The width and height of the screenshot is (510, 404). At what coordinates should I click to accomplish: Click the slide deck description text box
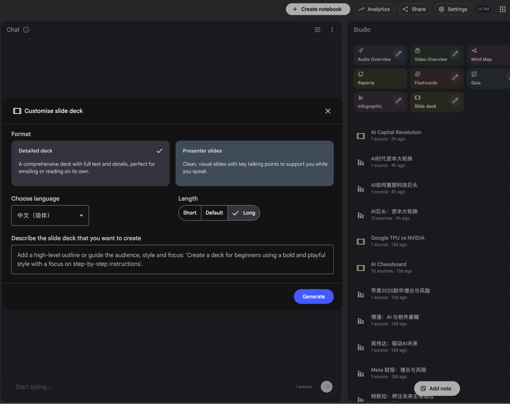tap(172, 259)
